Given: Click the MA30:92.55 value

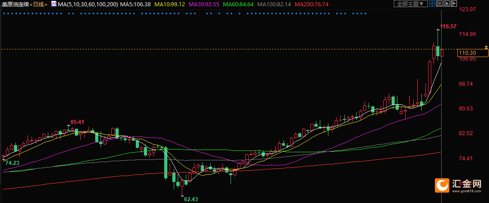Looking at the screenshot, I should coord(204,4).
